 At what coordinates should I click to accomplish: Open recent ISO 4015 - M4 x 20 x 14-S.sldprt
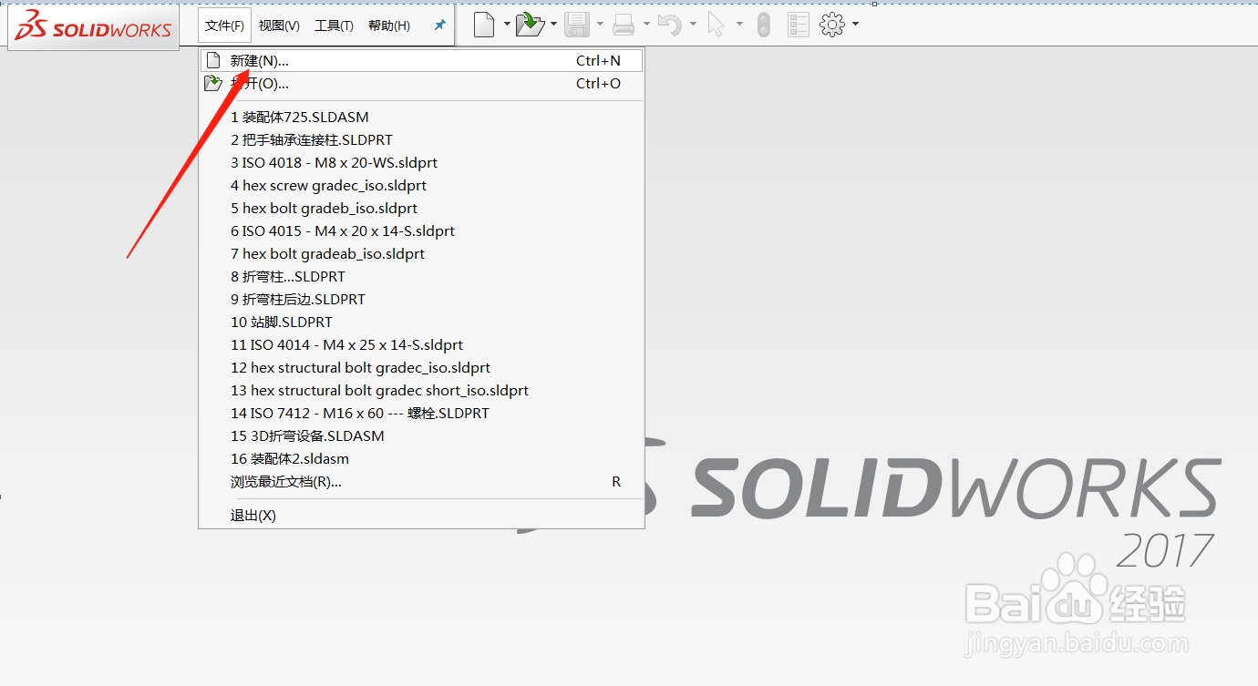(421, 231)
